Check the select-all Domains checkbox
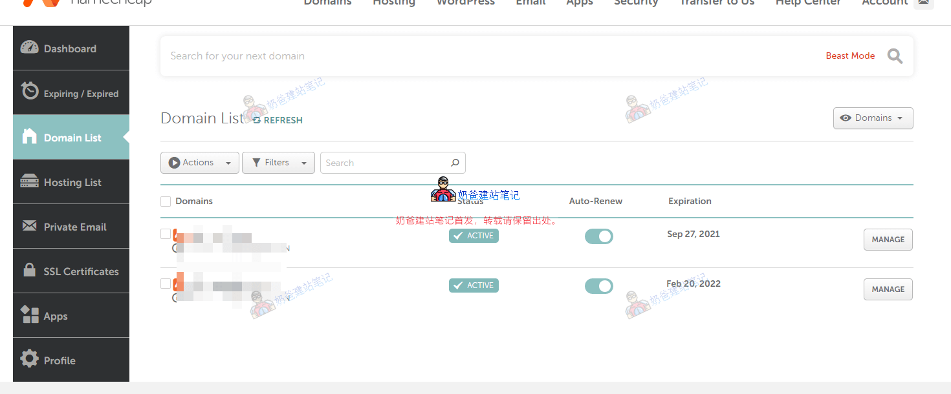This screenshot has height=394, width=951. pos(166,201)
